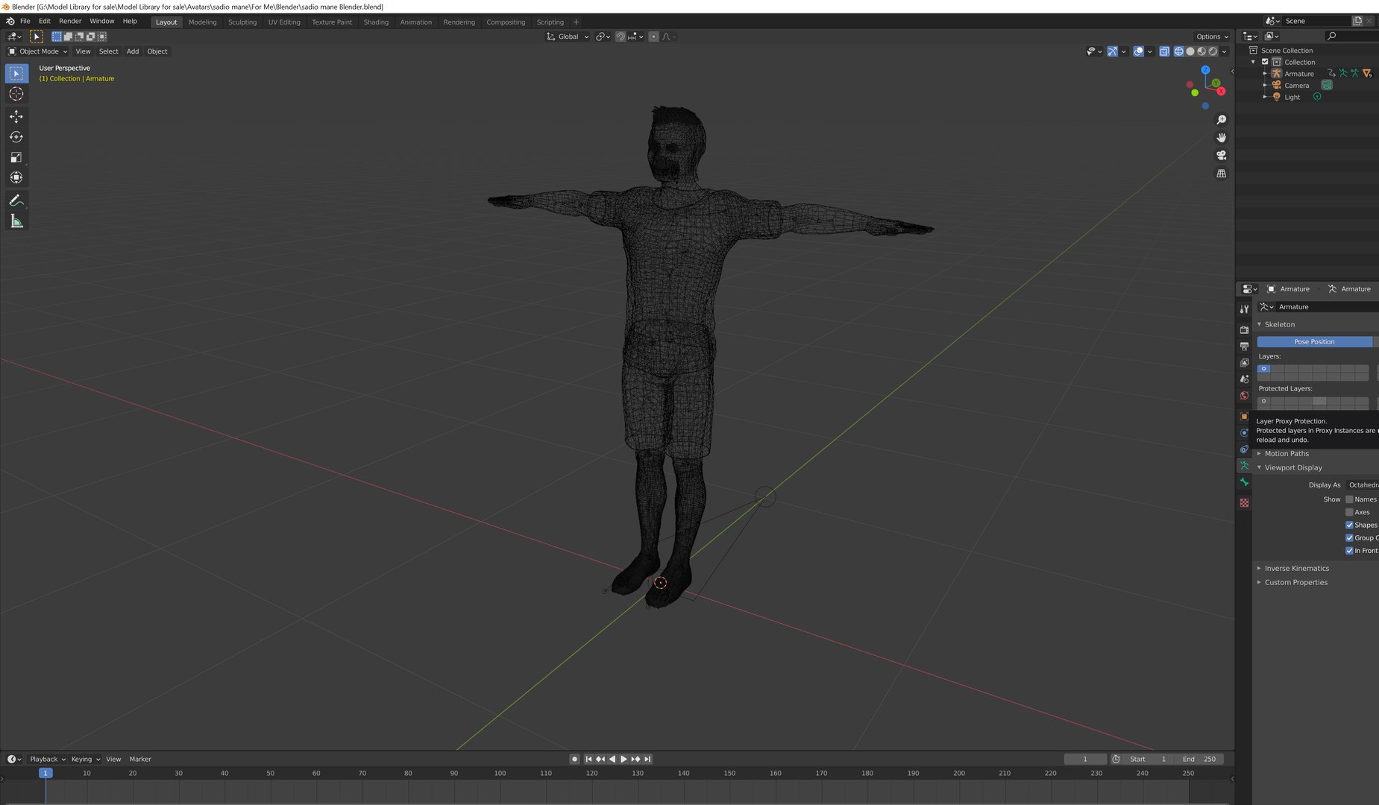Uncheck the Group Colors checkbox
The image size is (1379, 805).
tap(1349, 537)
